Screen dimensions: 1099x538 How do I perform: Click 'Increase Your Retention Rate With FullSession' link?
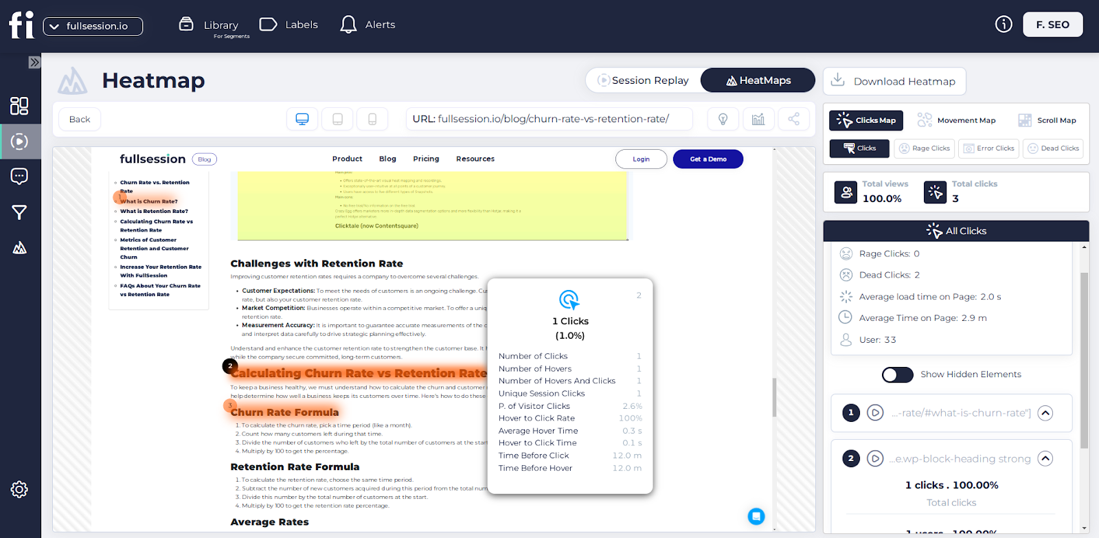(x=161, y=271)
